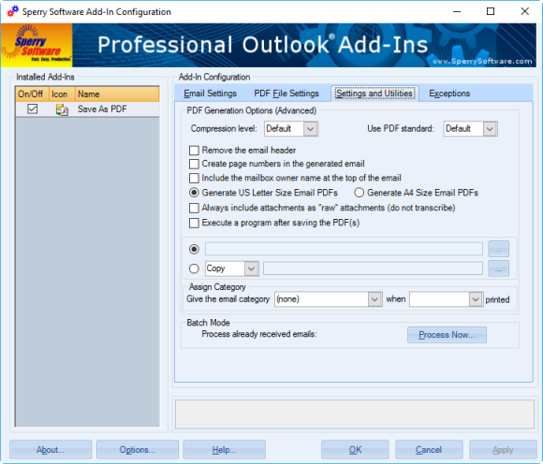Select the Settings and Utilities tab
This screenshot has width=543, height=464.
(x=374, y=94)
